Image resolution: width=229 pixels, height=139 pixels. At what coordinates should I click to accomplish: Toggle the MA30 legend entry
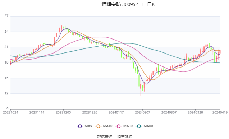tap(124, 126)
